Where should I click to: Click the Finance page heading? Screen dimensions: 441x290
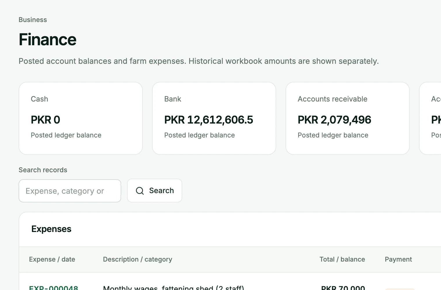pos(48,39)
